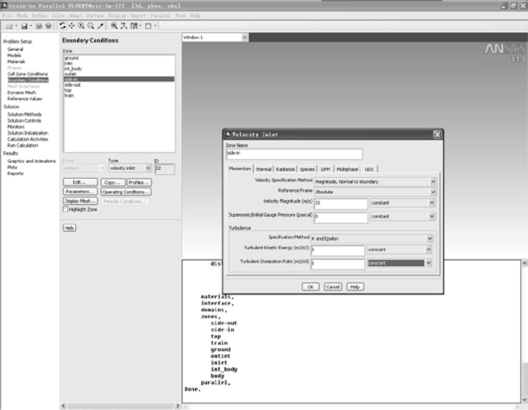Switch to the Radiation tab
Viewport: 528px width, 410px height.
pos(285,169)
